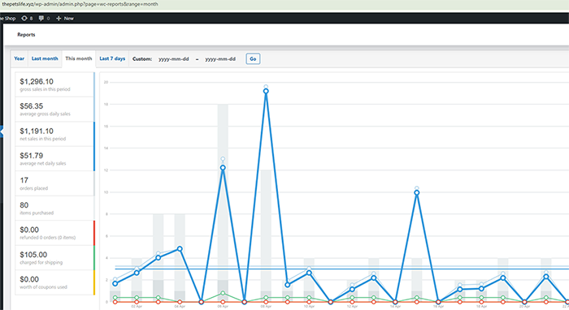Click the Go button

pos(253,58)
